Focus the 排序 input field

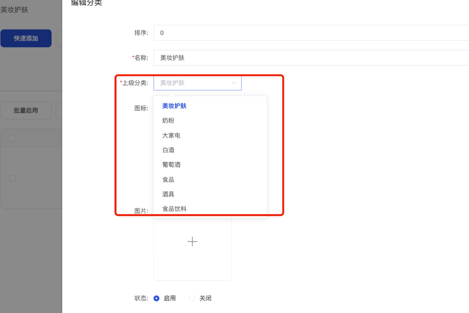[x=311, y=33]
